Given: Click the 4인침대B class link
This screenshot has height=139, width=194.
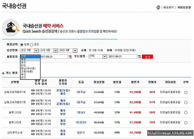Looking at the screenshot, I should (81, 123).
